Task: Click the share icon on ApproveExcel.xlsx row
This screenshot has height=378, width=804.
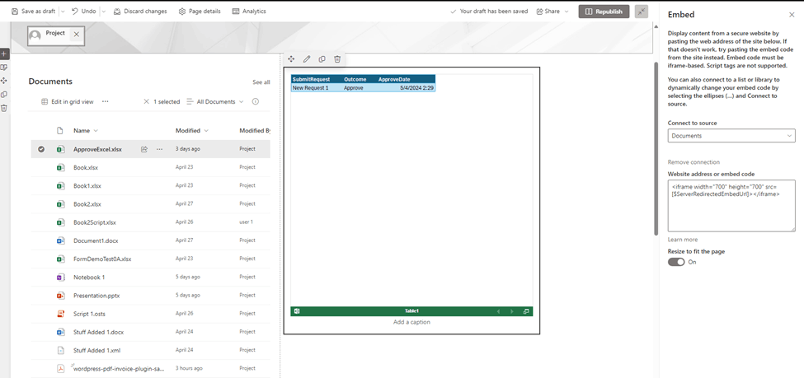Action: coord(144,149)
